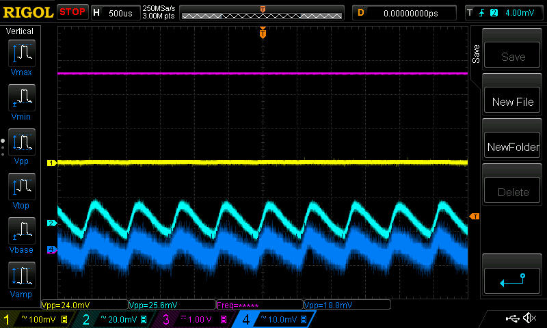Select the NewFolder menu option

click(513, 147)
